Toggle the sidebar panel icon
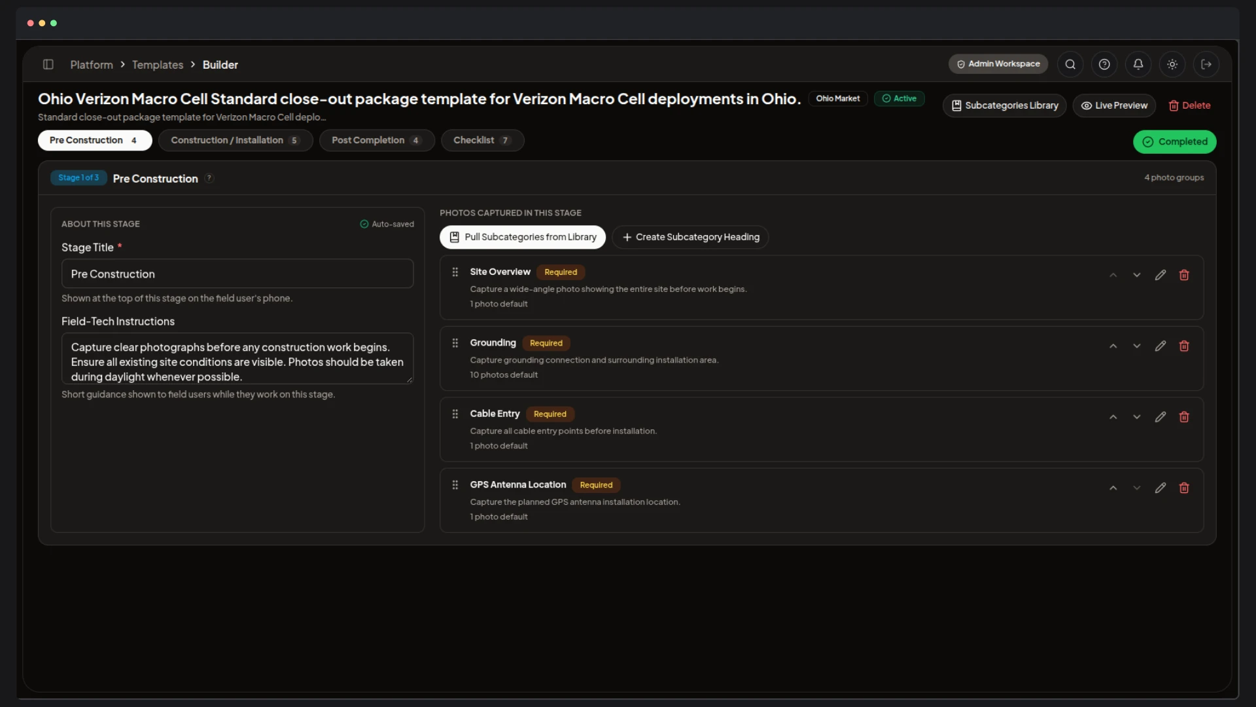Viewport: 1256px width, 707px height. point(48,64)
